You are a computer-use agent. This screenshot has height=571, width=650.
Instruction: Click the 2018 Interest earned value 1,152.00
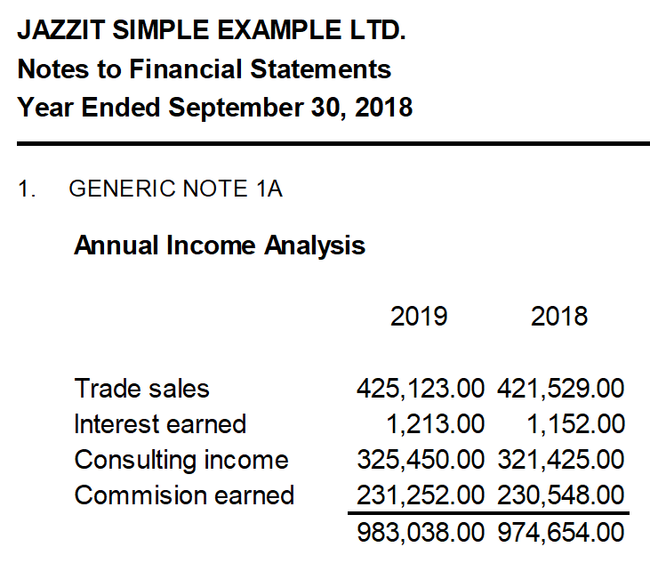576,424
